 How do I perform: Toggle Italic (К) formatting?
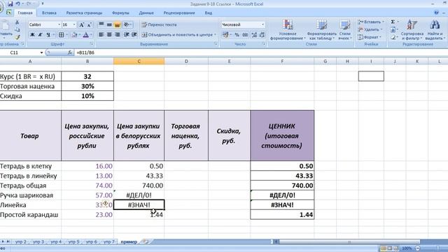tap(41, 35)
